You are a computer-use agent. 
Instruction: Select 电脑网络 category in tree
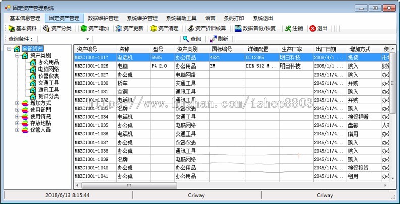48,69
